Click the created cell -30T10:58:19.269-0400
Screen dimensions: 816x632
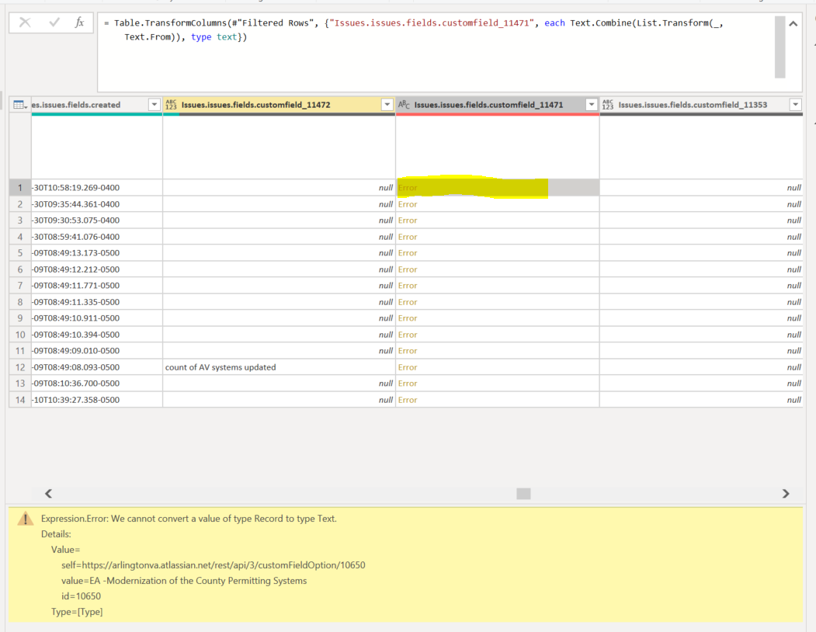pos(97,187)
